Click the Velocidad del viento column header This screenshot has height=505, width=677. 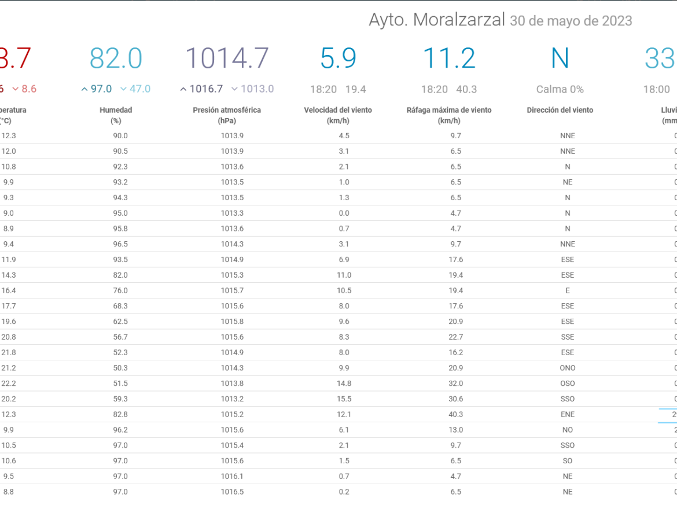pyautogui.click(x=338, y=115)
